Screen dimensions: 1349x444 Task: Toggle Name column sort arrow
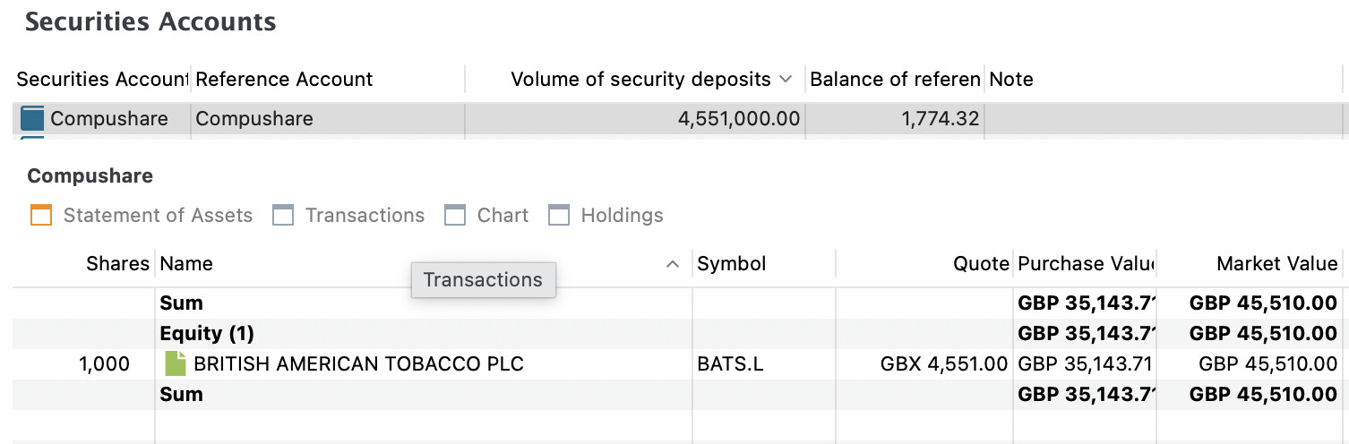tap(673, 264)
